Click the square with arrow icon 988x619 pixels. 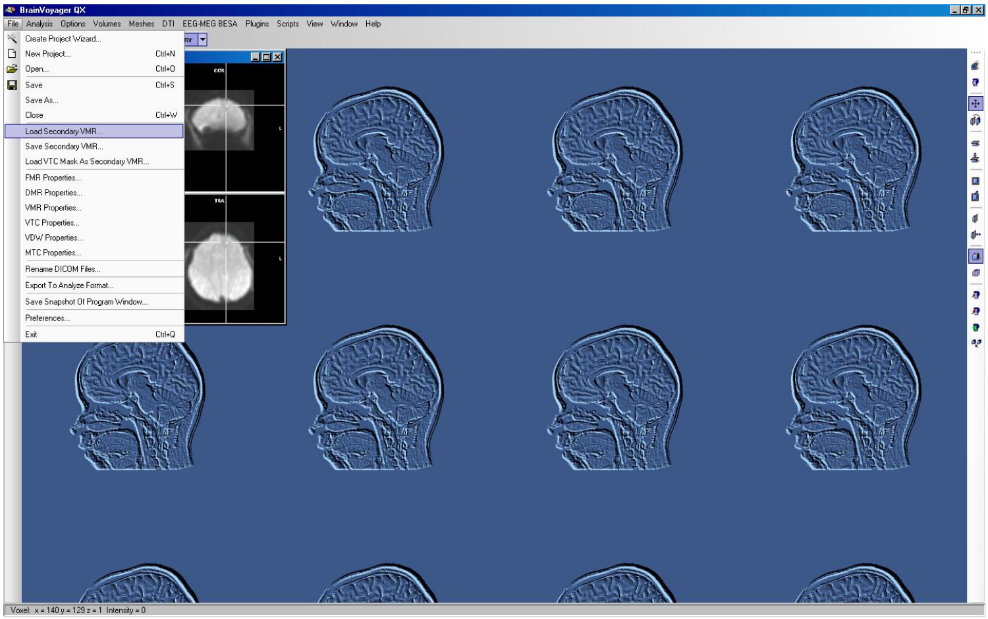tap(975, 196)
